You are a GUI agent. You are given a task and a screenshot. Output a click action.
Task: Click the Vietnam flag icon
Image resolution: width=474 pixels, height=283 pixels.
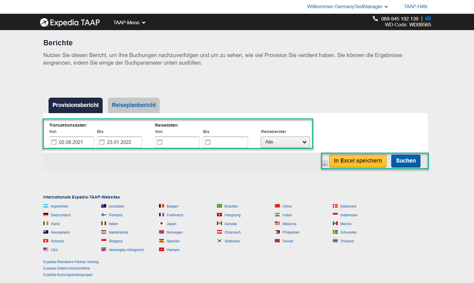pos(161,249)
